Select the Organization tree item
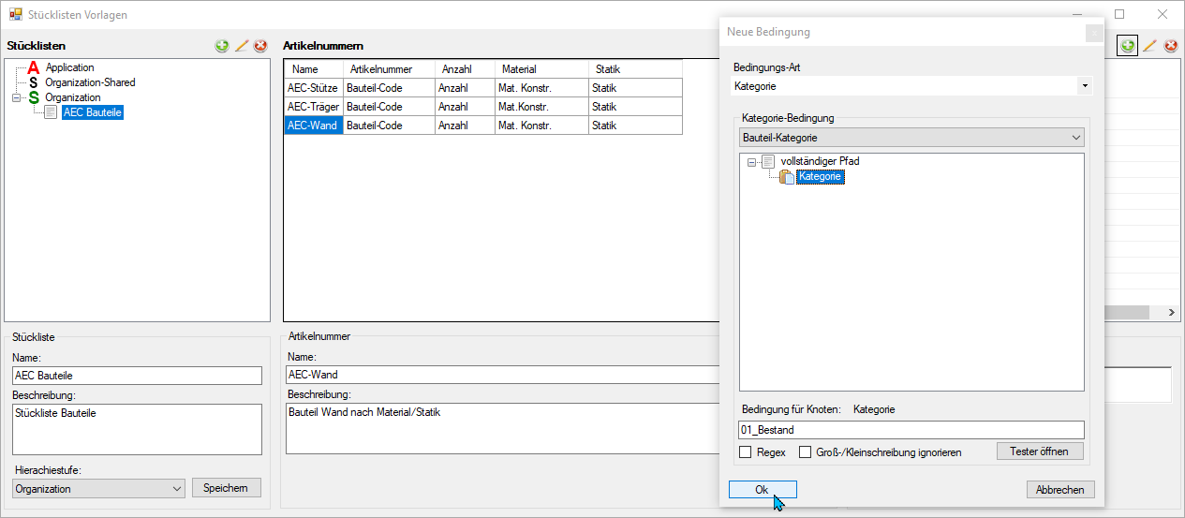This screenshot has width=1185, height=518. (73, 97)
